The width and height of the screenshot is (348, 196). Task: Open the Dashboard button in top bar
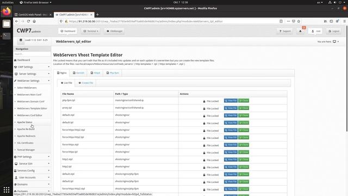[68, 31]
